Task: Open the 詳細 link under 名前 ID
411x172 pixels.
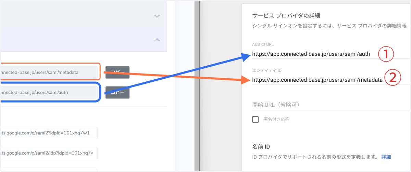Action: coord(386,157)
